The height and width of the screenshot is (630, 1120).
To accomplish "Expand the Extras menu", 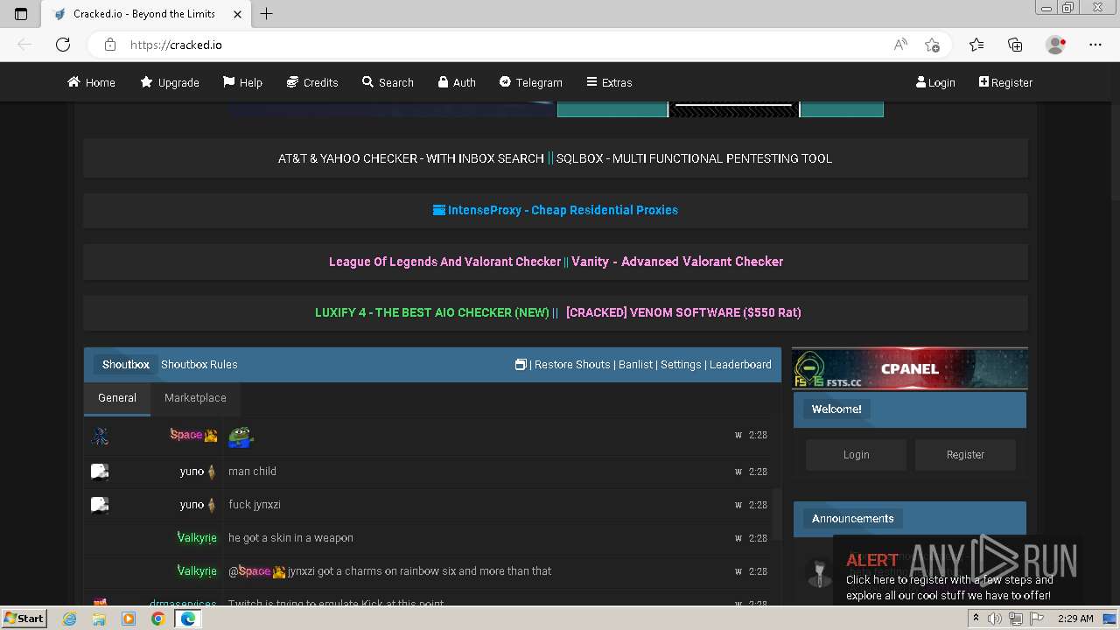I will (x=609, y=82).
